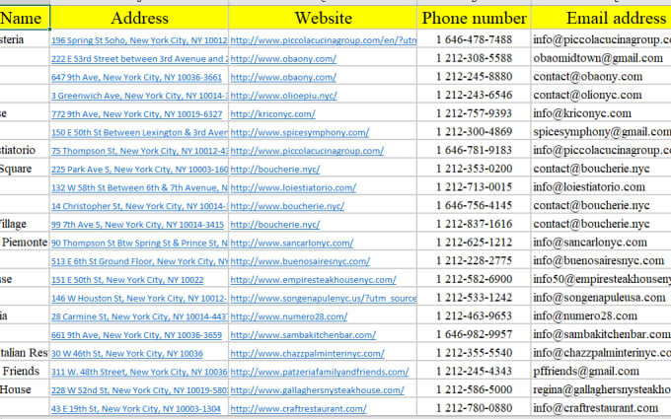Open the 90 Thompson St address link
Image resolution: width=671 pixels, height=419 pixels.
139,243
